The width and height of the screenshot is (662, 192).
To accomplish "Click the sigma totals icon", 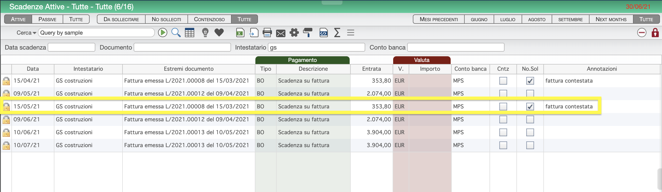I will coord(337,33).
